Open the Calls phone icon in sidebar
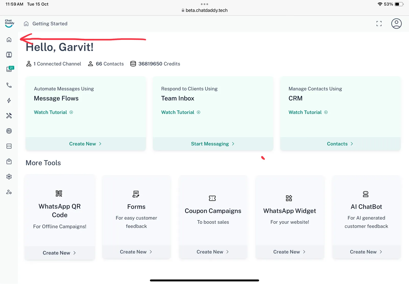This screenshot has width=409, height=284. point(9,85)
